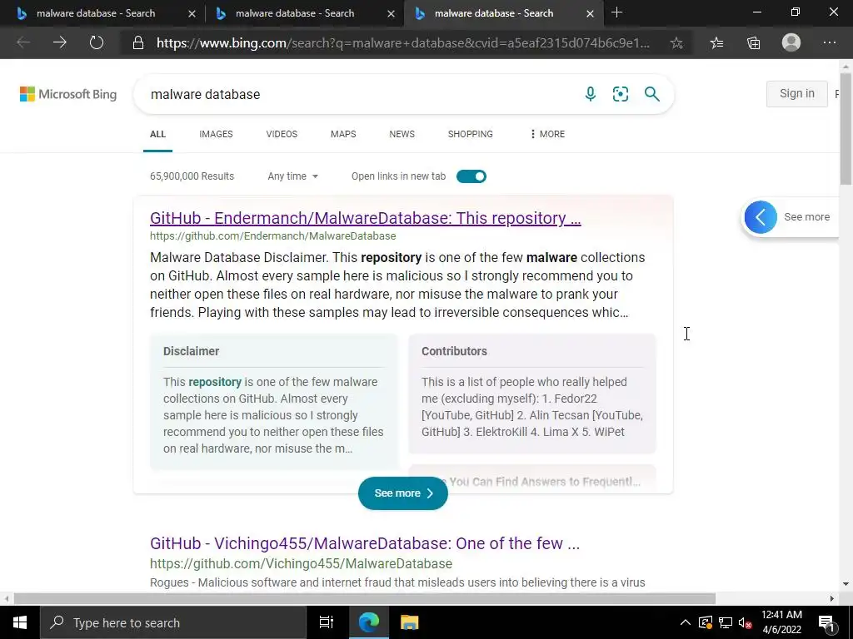Click the 65,900,000 Results text
The width and height of the screenshot is (853, 639).
pos(192,176)
